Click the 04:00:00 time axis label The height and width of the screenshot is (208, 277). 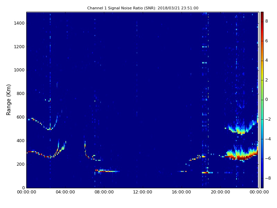pos(65,192)
